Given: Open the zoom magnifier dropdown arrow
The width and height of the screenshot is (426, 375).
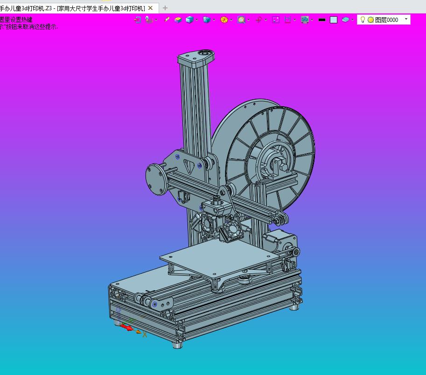Looking at the screenshot, I should tap(248, 20).
